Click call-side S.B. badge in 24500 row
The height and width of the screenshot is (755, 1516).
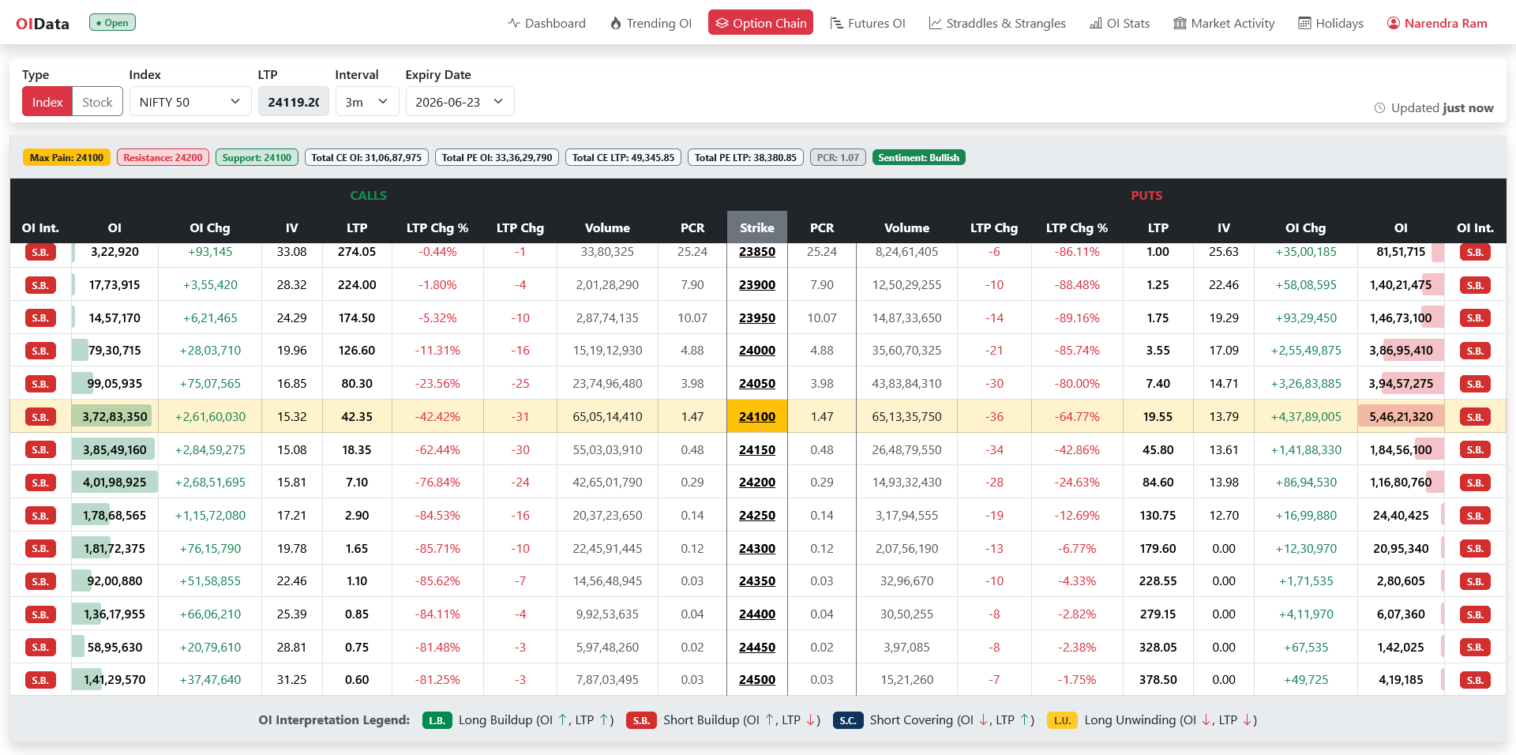(40, 680)
